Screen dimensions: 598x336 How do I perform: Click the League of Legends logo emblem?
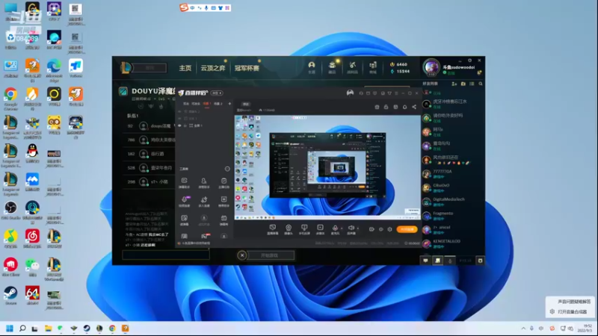click(x=126, y=68)
